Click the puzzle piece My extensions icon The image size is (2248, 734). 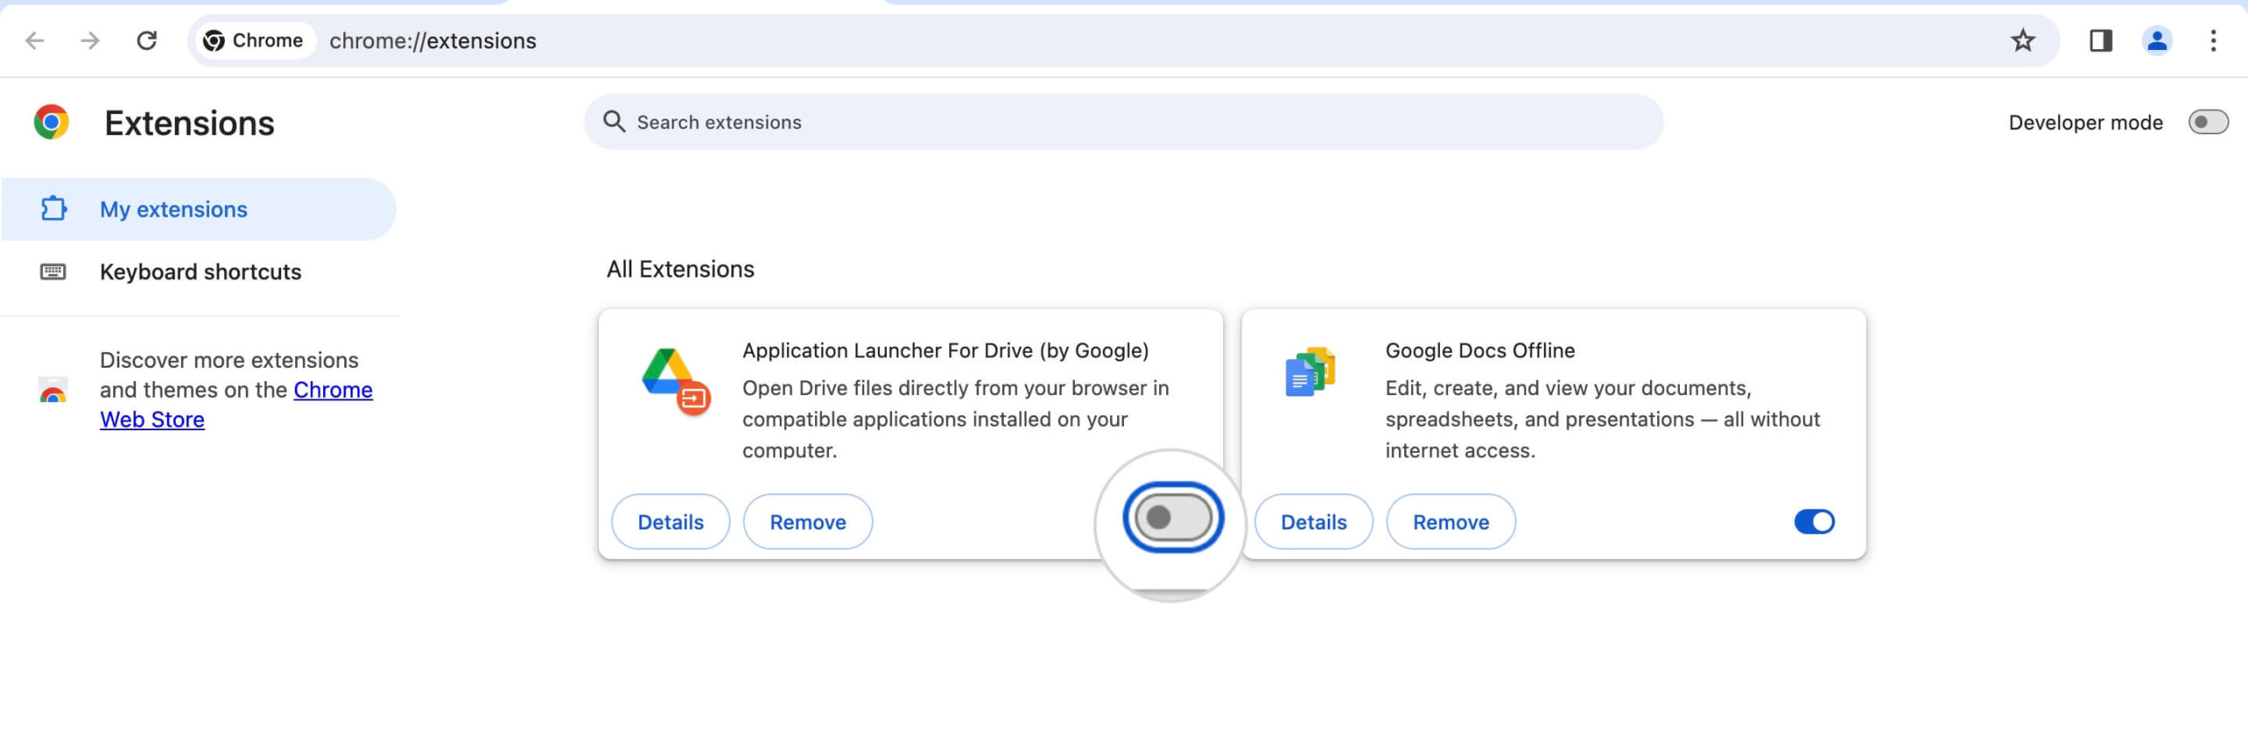54,209
